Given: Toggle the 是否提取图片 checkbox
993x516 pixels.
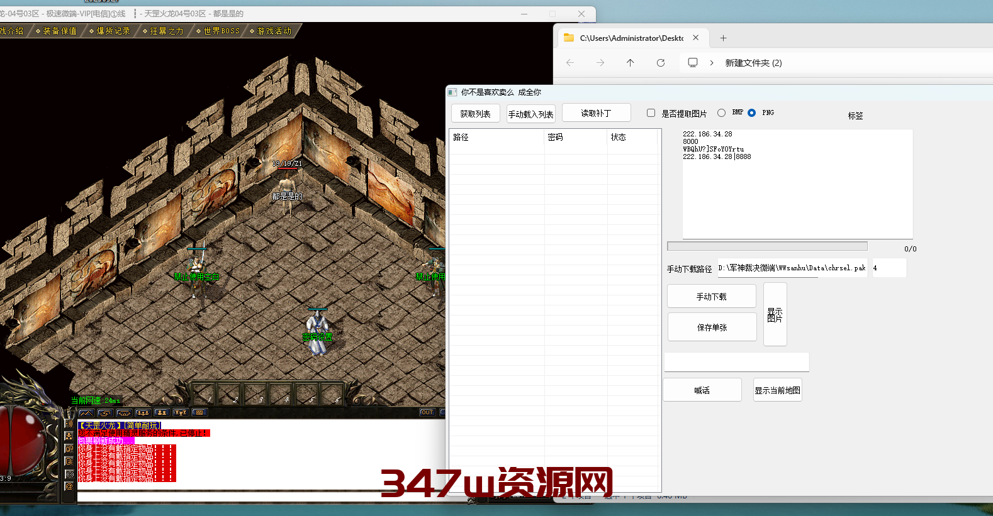Looking at the screenshot, I should click(651, 113).
